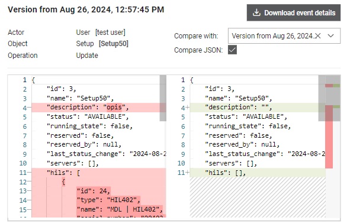Expand the Compare with dropdown chevron
Screen dimensions: 350x224
(x=331, y=36)
